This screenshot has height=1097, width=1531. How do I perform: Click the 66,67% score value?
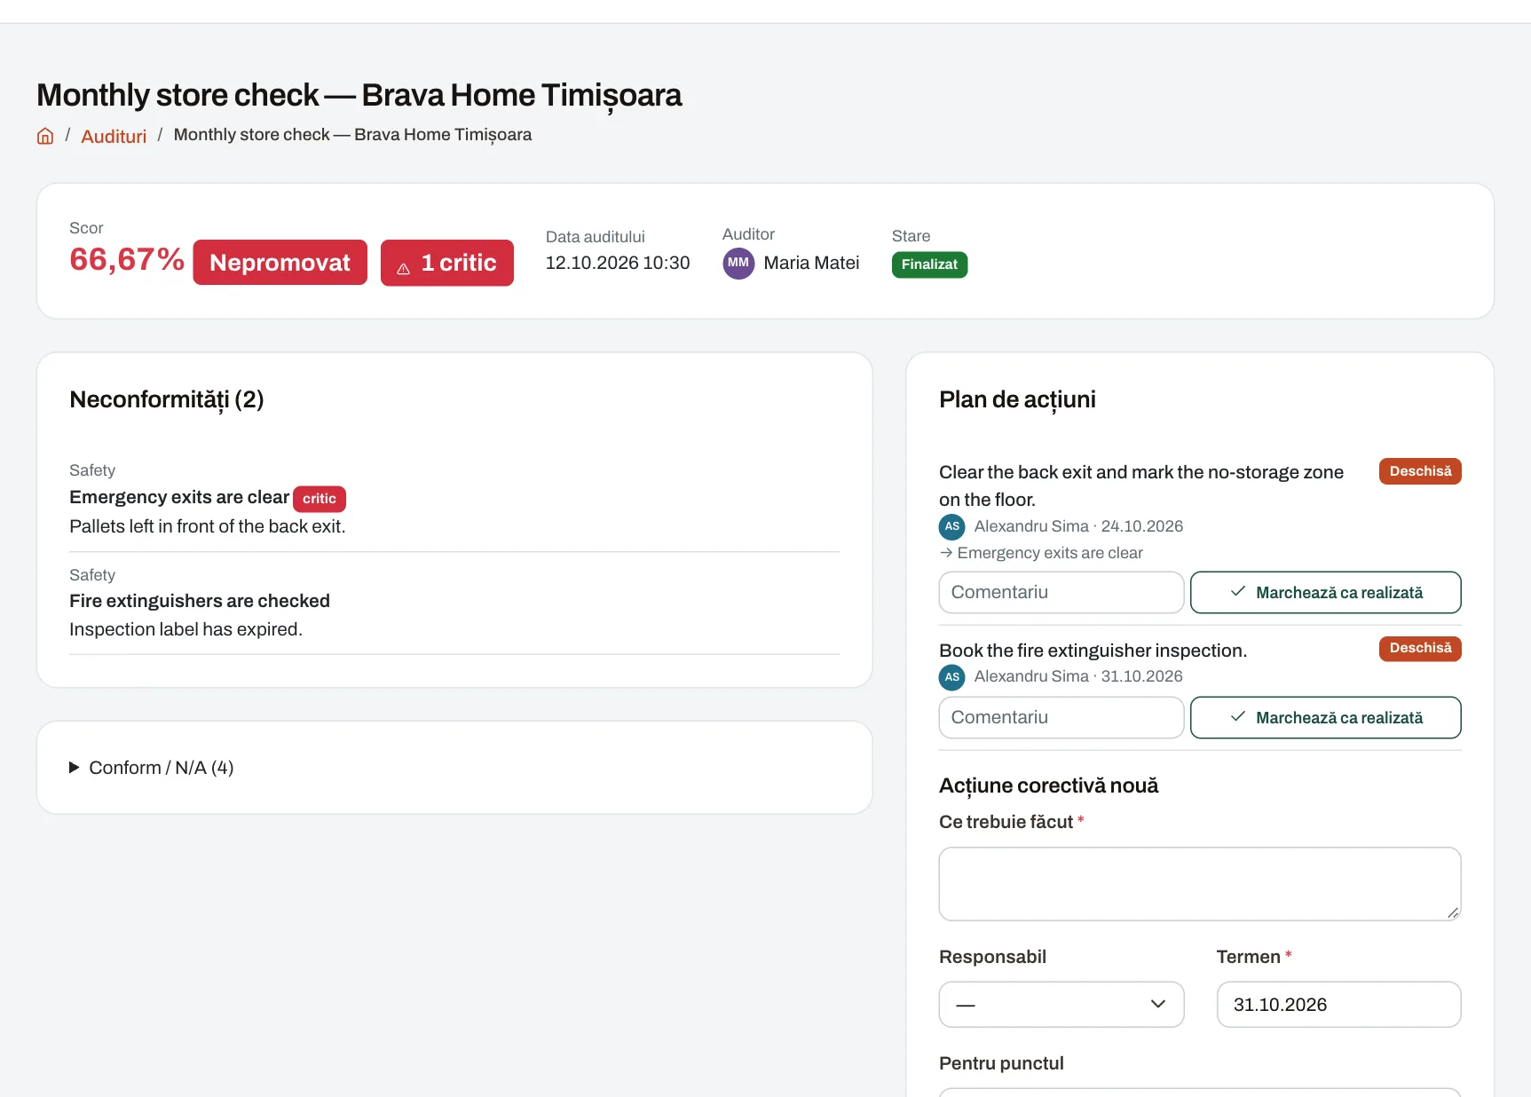(127, 259)
